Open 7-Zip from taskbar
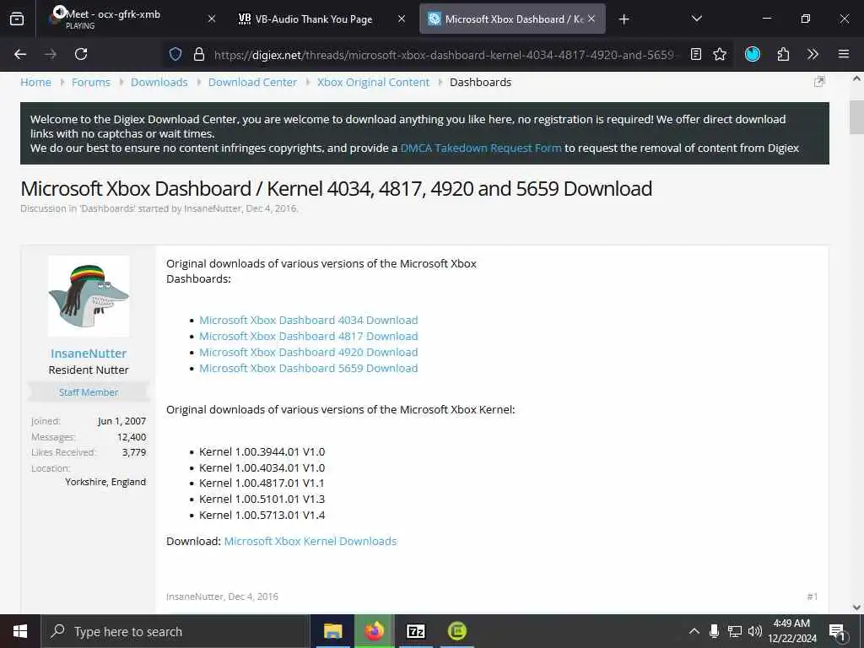 click(x=415, y=631)
